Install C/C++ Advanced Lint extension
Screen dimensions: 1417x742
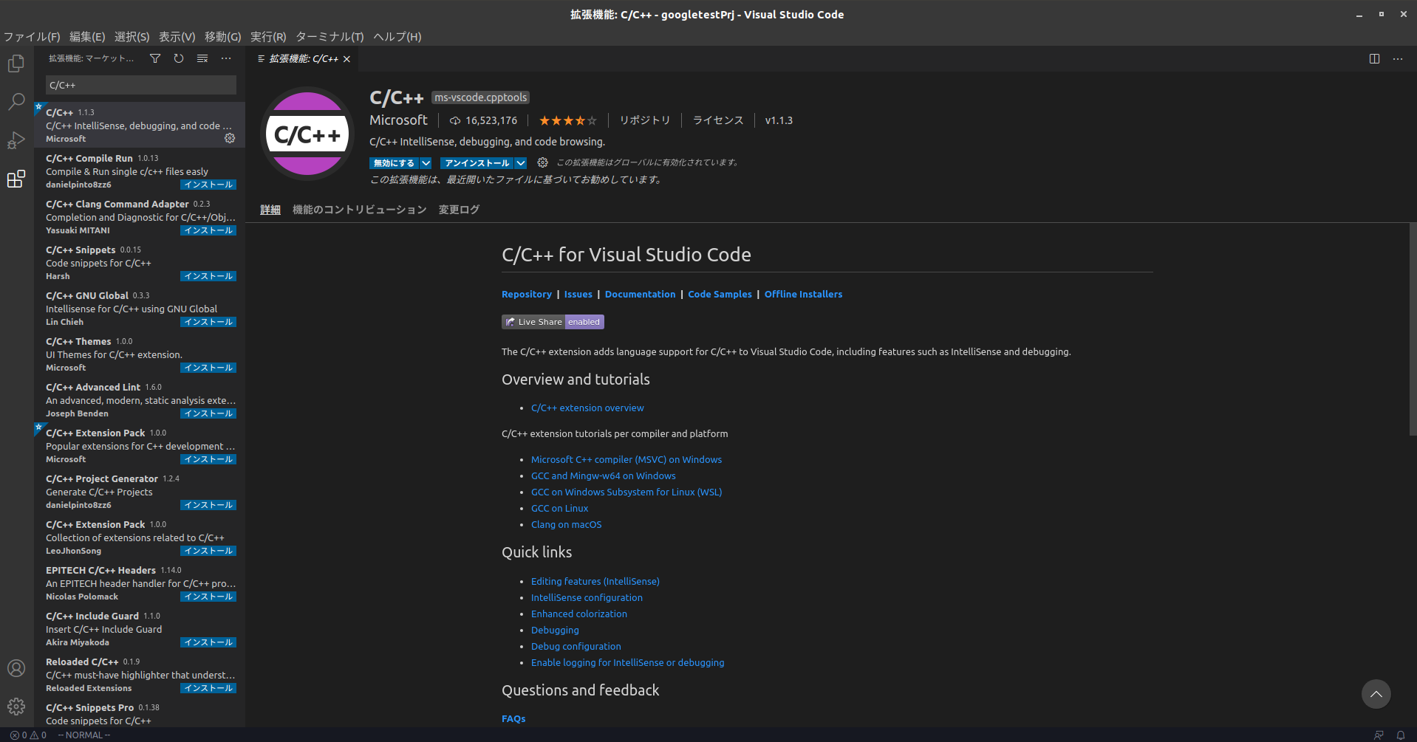pos(208,413)
